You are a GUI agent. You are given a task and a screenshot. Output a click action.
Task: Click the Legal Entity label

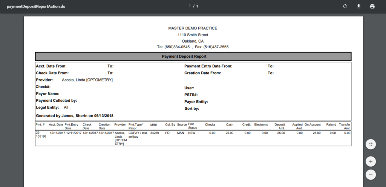click(47, 108)
